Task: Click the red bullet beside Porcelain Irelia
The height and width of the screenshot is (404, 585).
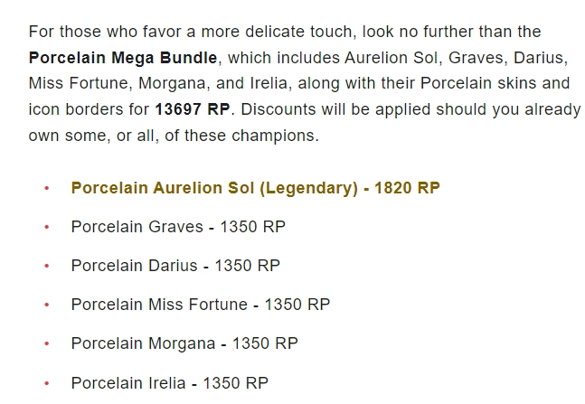Action: (46, 383)
